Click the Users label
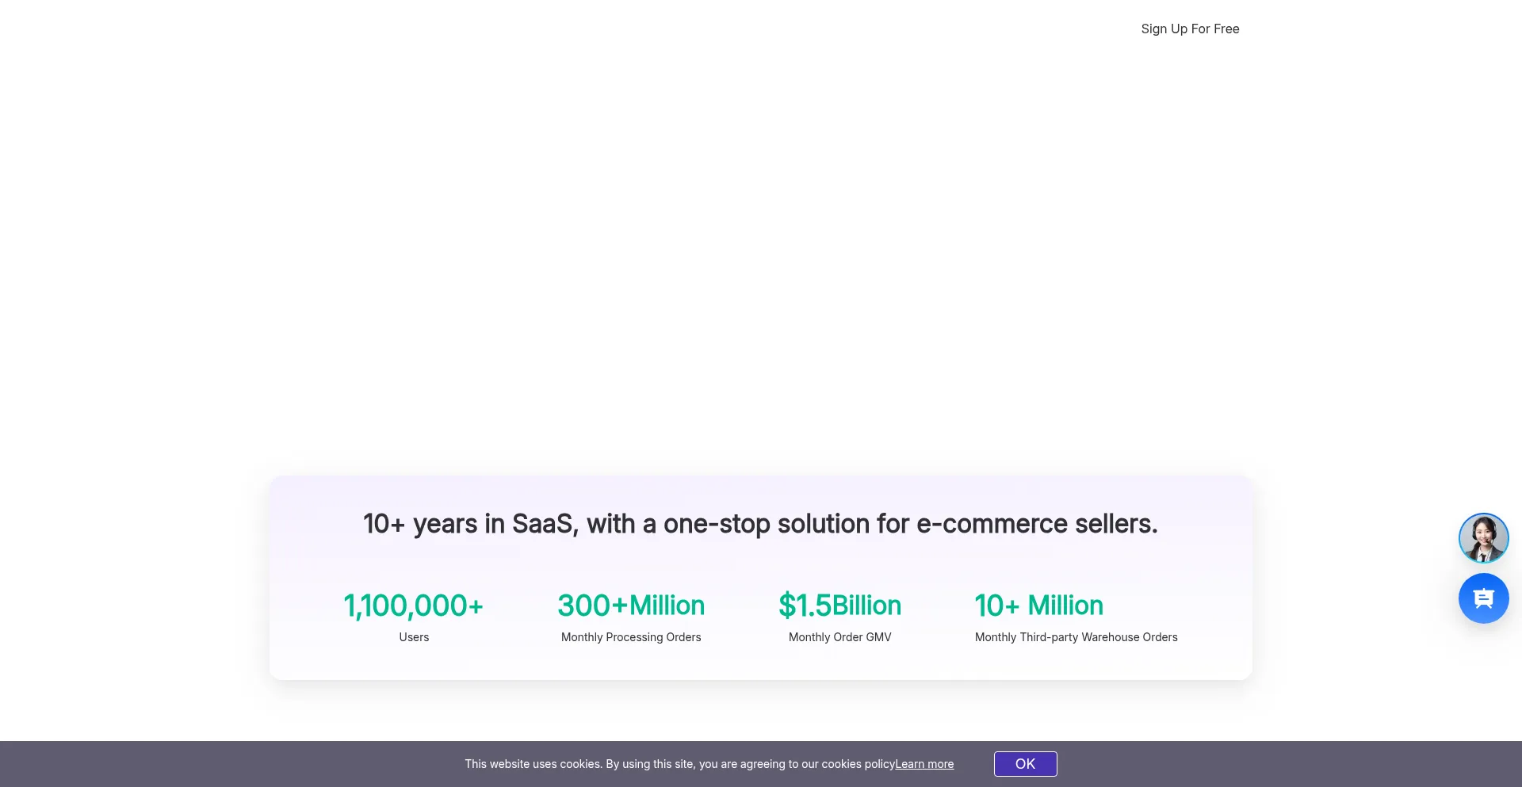The height and width of the screenshot is (787, 1522). 414,637
